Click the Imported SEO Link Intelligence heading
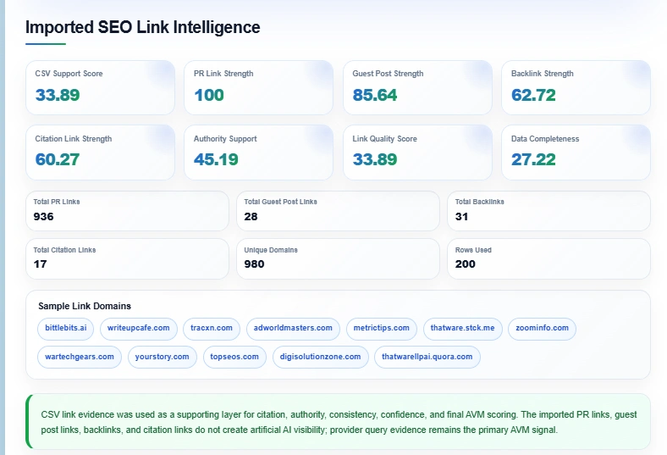Image resolution: width=667 pixels, height=455 pixels. pyautogui.click(x=142, y=27)
